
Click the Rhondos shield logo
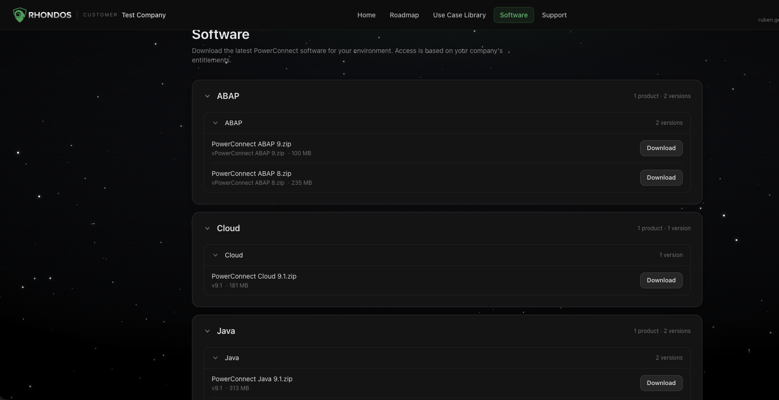click(x=19, y=15)
